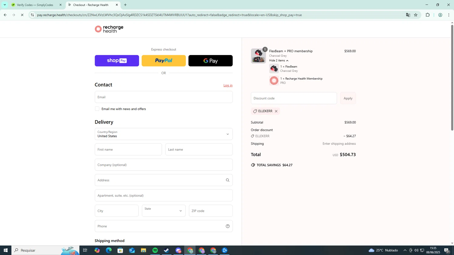Click the phone help question-mark icon

(x=228, y=226)
